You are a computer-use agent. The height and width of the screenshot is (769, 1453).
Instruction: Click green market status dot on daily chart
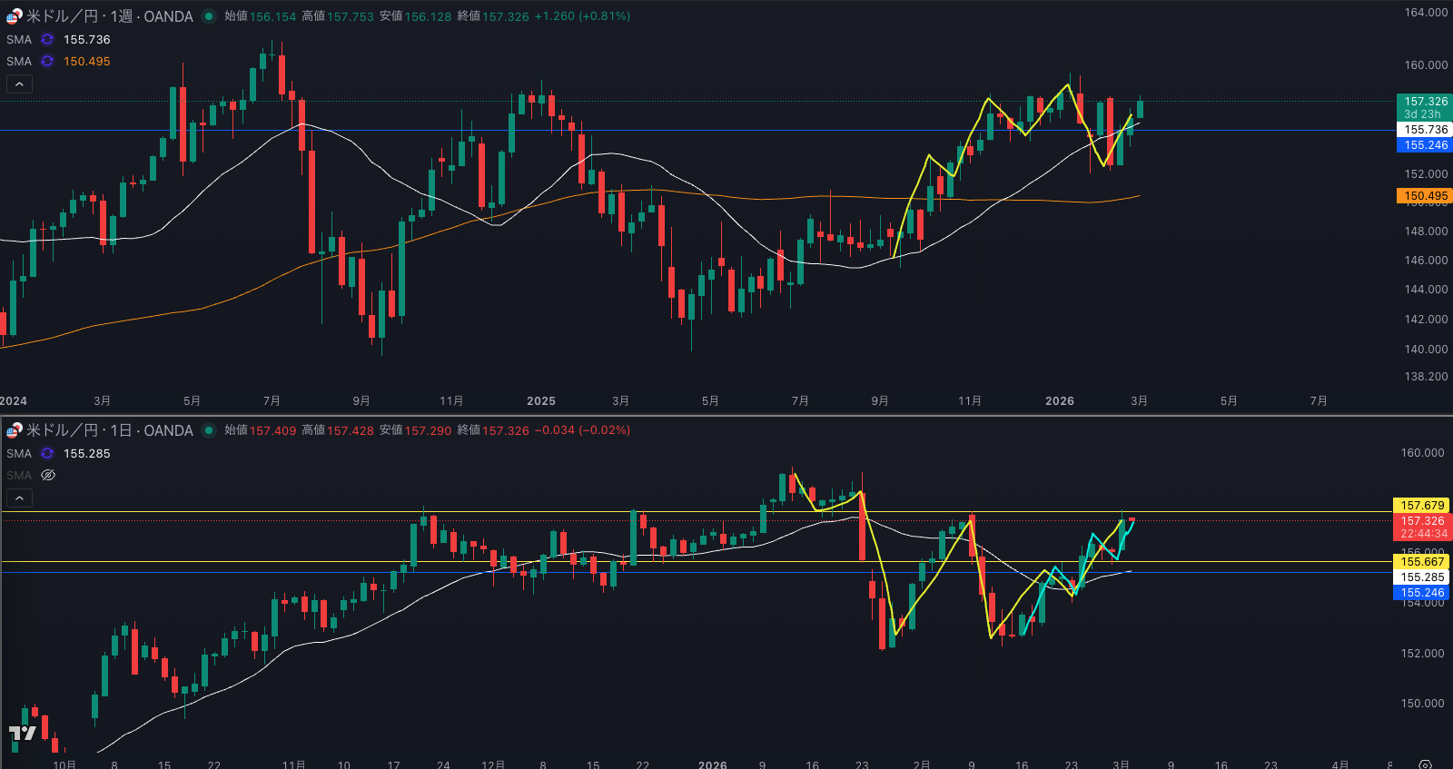209,430
